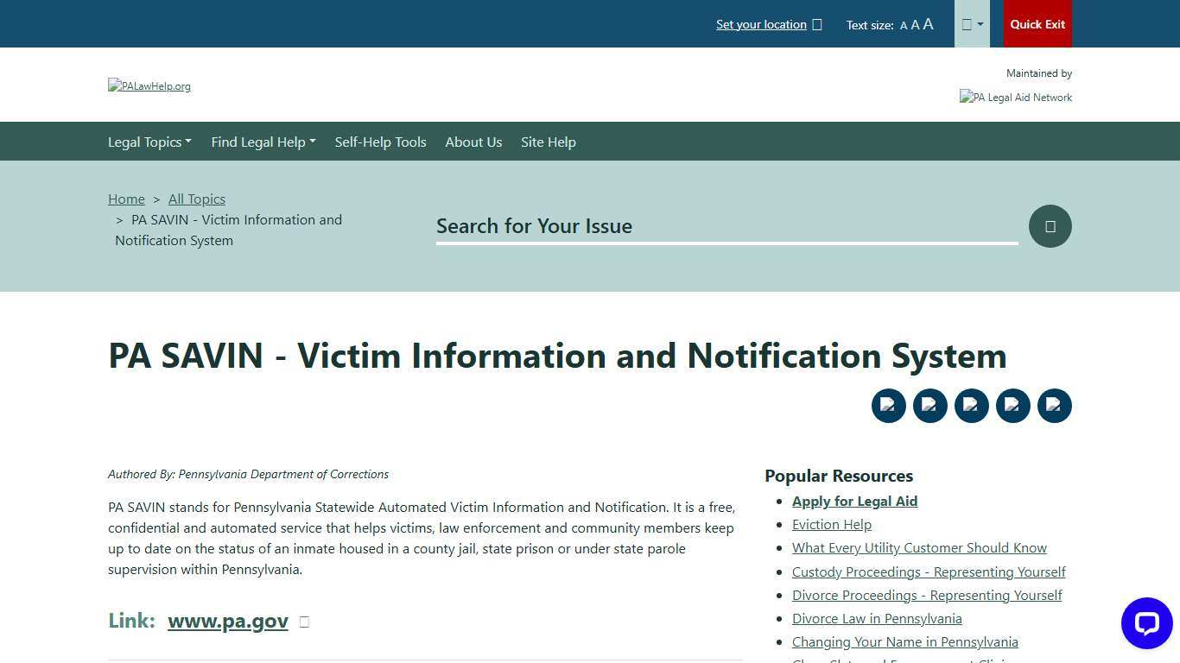Screen dimensions: 1180x663
Task: Select the second share icon in the row
Action: pos(929,405)
